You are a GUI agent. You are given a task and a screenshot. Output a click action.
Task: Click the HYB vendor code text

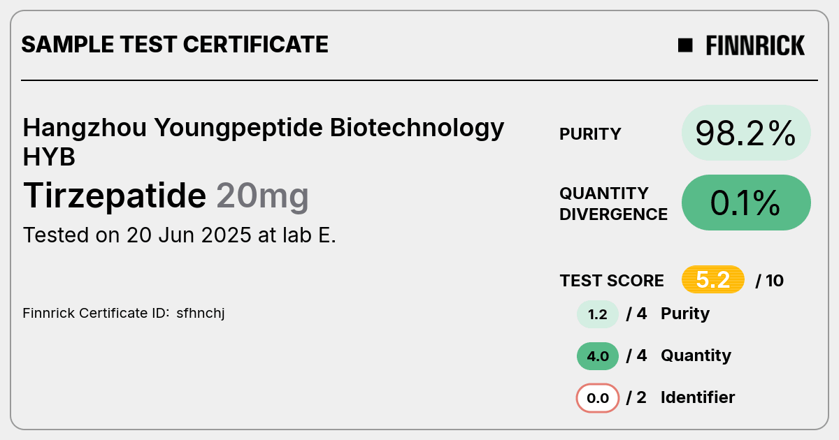49,158
